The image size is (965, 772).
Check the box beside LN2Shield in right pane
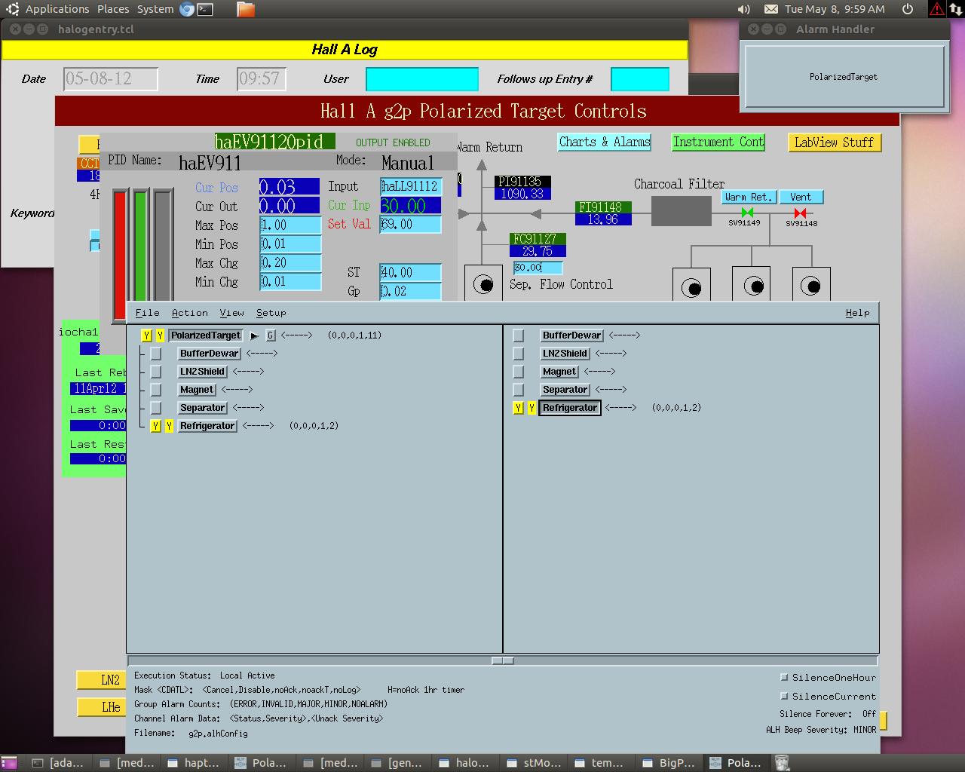(x=518, y=354)
